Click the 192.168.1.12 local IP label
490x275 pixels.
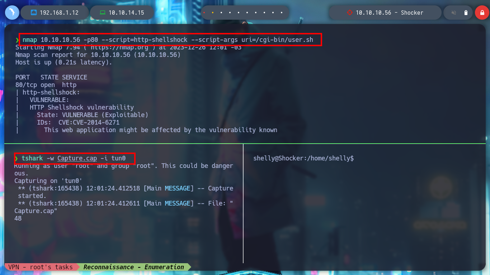(59, 13)
